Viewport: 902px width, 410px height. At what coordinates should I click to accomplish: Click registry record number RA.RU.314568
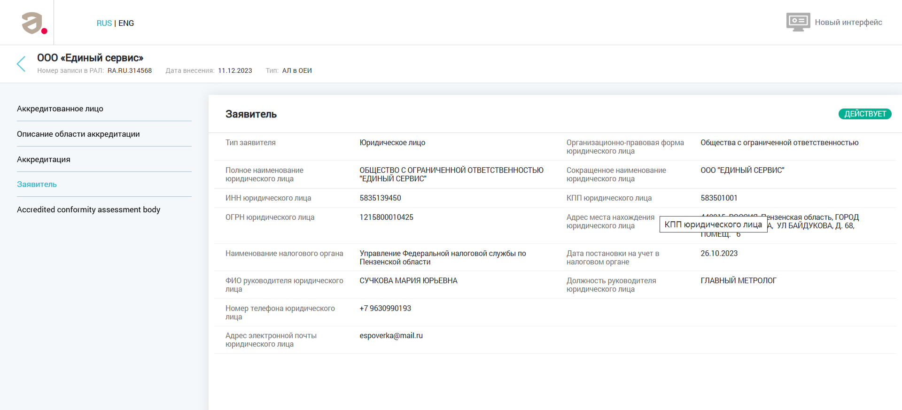point(130,70)
